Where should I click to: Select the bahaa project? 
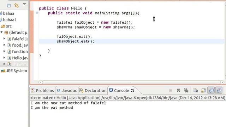tap(8, 13)
